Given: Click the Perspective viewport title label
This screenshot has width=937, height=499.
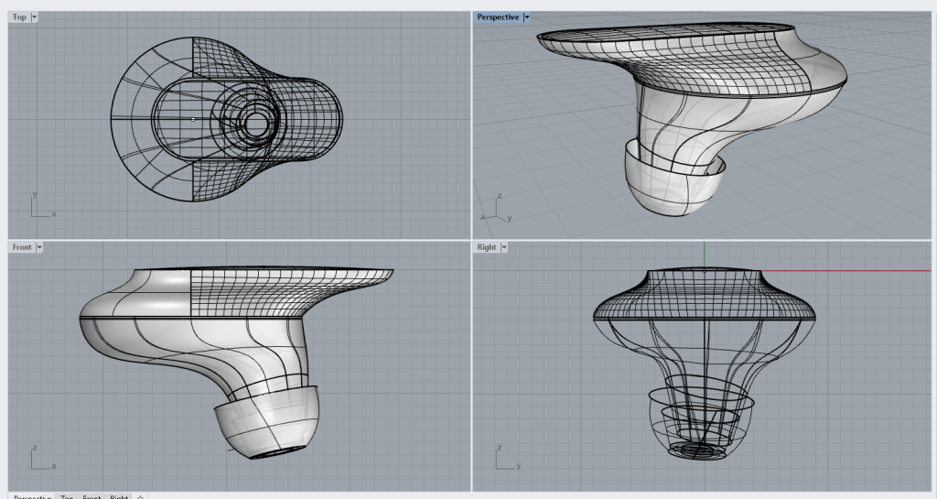Looking at the screenshot, I should click(497, 17).
